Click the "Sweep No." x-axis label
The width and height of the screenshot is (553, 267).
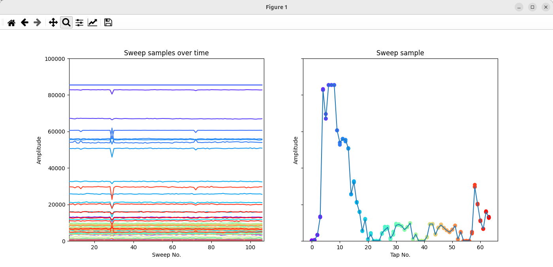166,255
